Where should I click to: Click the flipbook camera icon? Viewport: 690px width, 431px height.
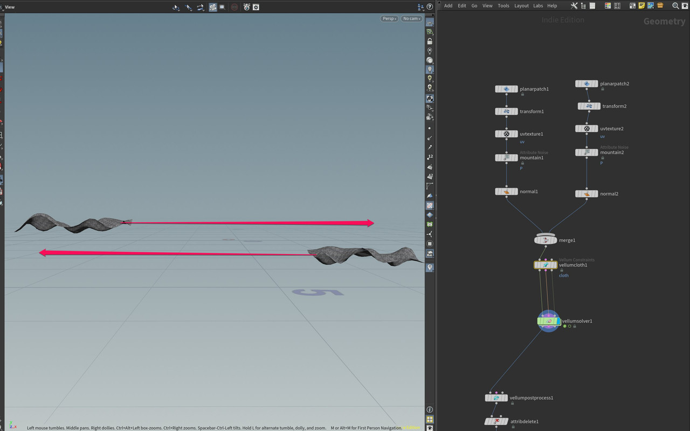point(246,7)
